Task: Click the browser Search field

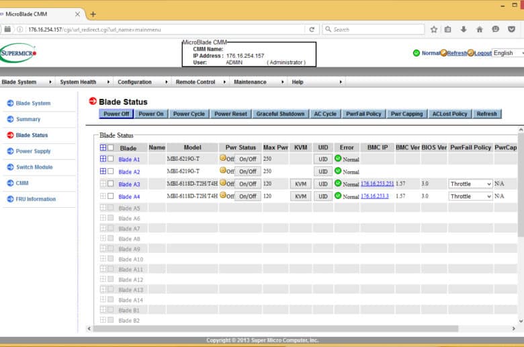Action: click(x=374, y=30)
